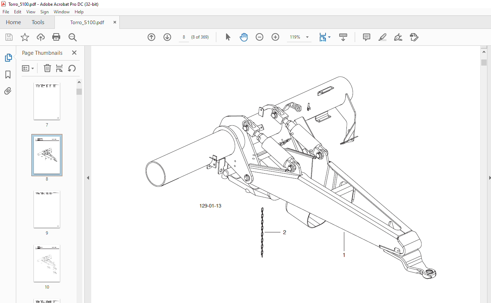Open the Edit menu

(x=18, y=12)
